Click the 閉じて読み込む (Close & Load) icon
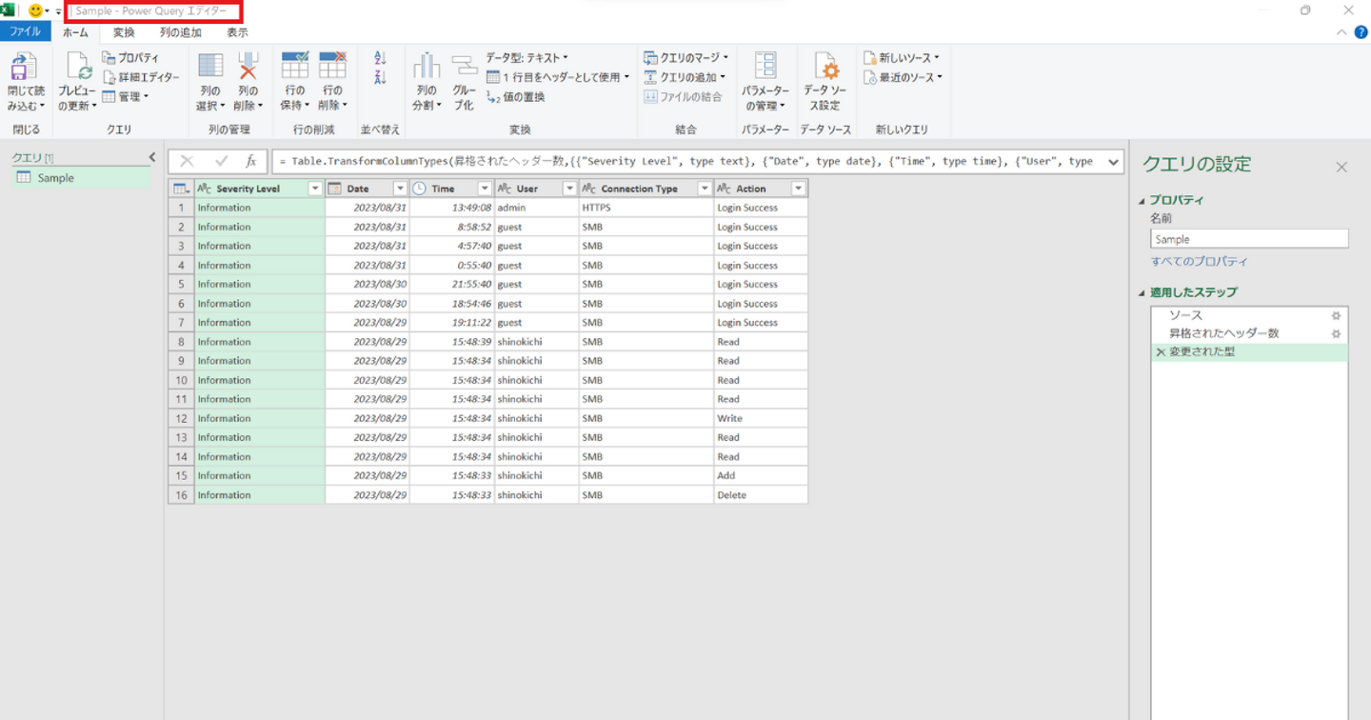 pos(23,67)
